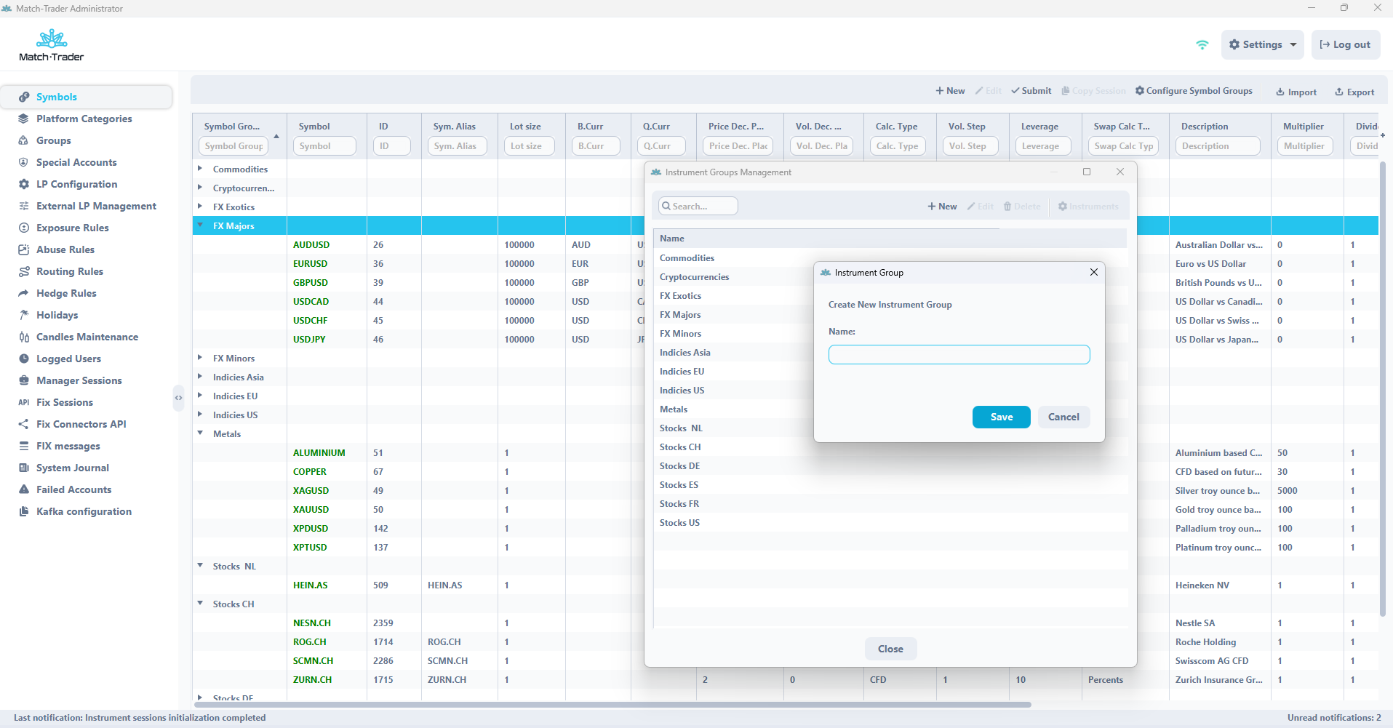Click the Symbols sidebar link icon

[x=24, y=97]
